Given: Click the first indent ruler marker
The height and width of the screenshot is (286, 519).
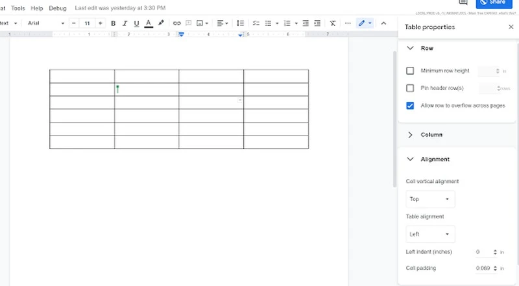Looking at the screenshot, I should coord(181,34).
